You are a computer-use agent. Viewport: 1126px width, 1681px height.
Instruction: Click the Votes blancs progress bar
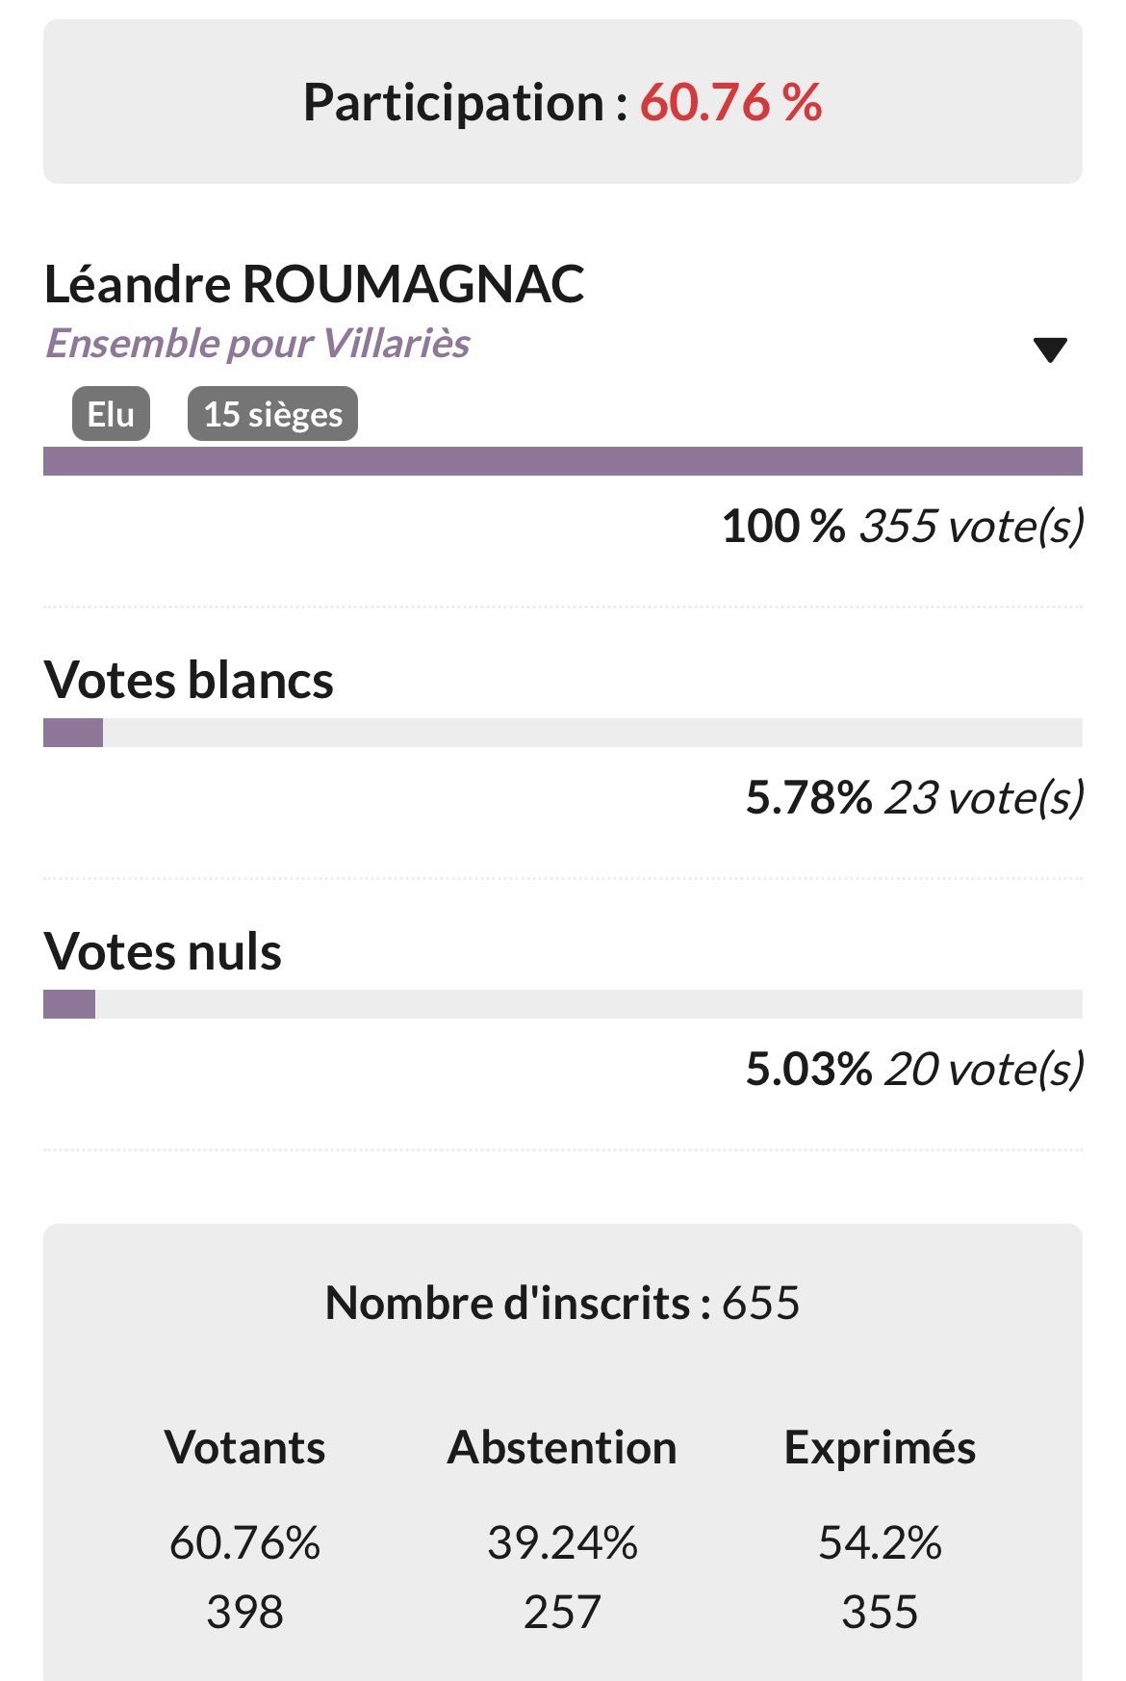coord(562,733)
